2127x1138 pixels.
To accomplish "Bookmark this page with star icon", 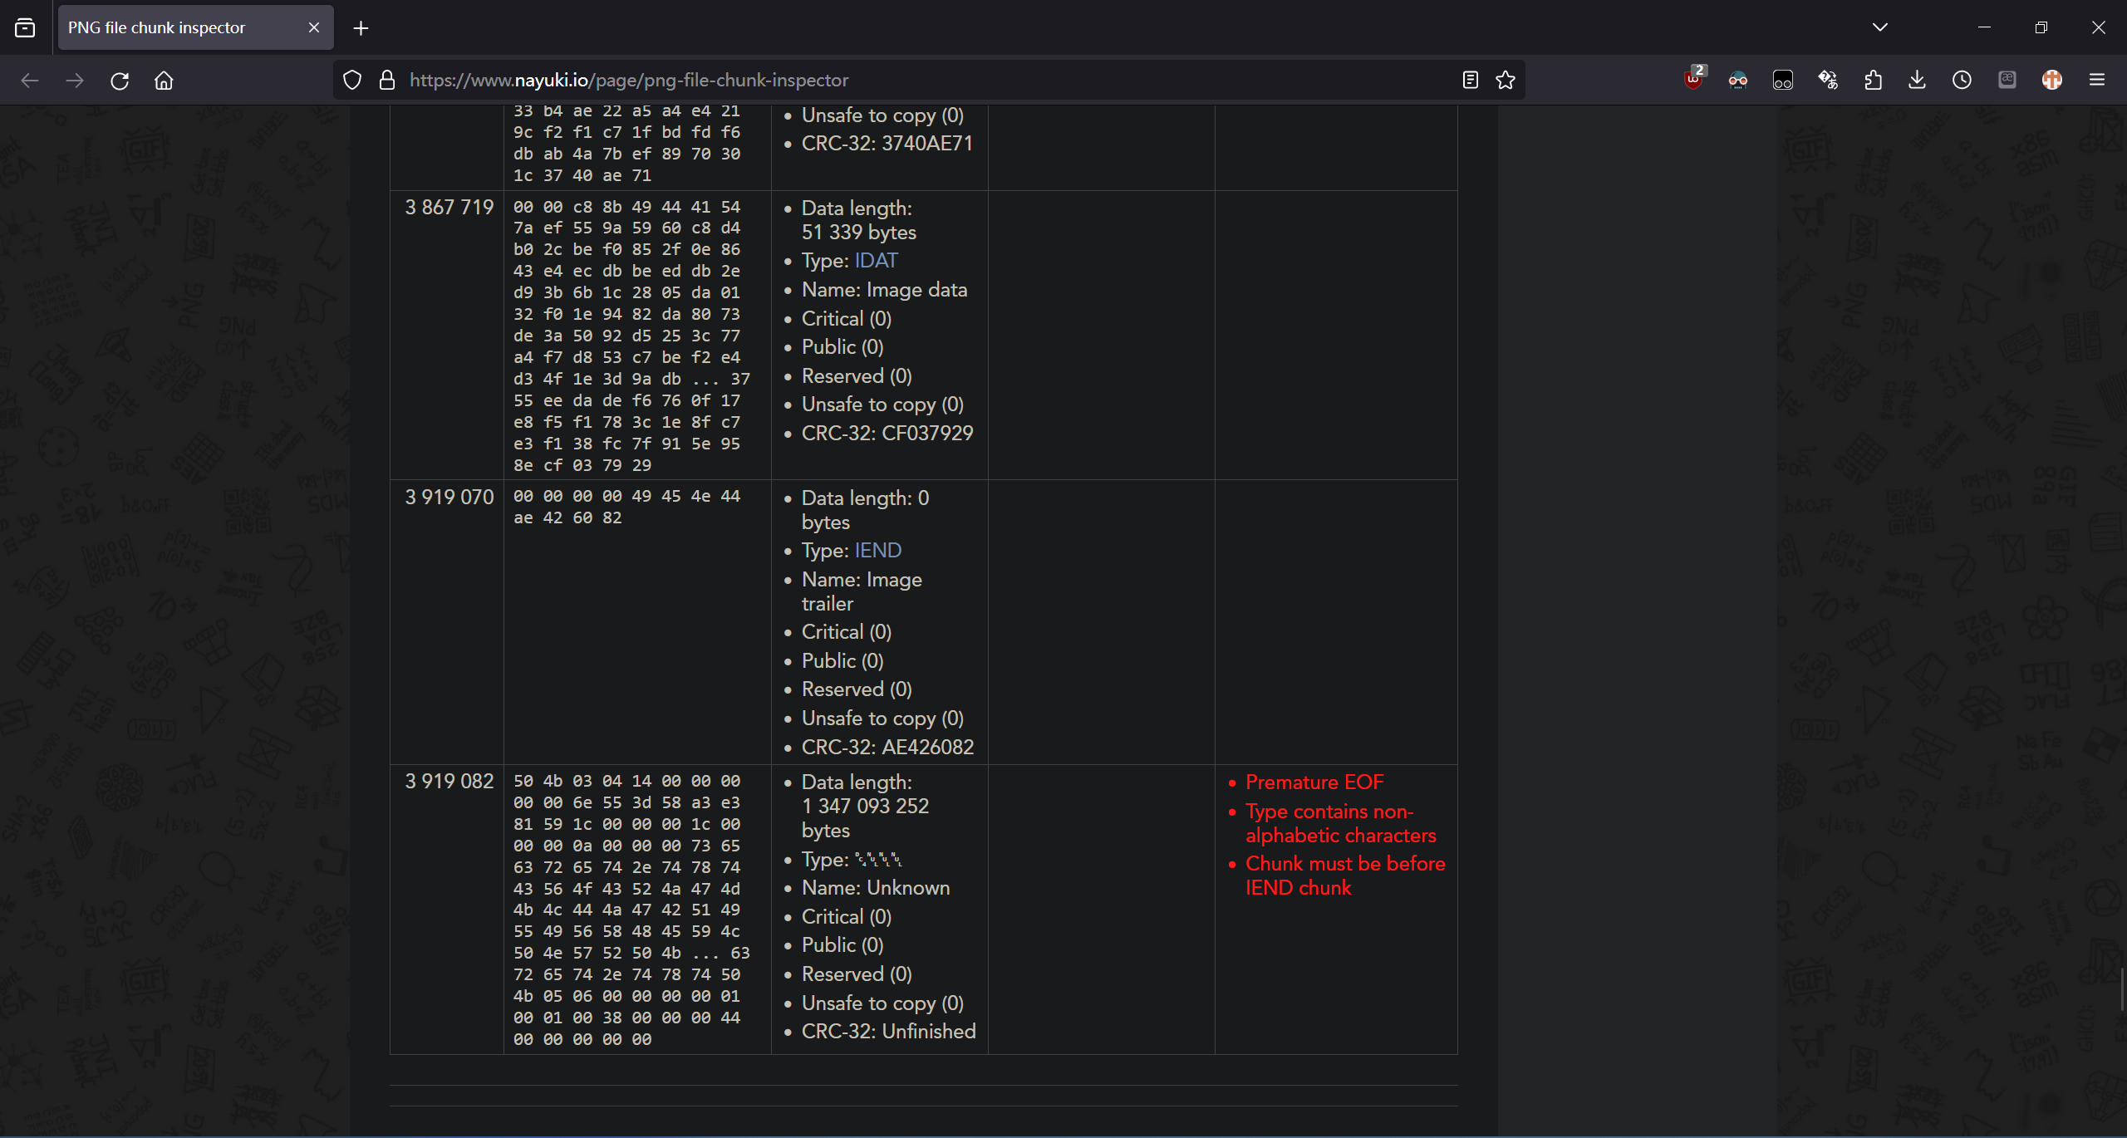I will (x=1506, y=80).
